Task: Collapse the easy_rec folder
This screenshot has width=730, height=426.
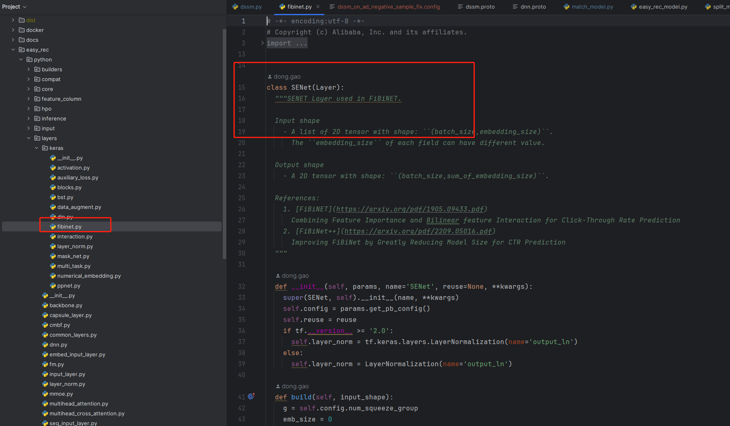Action: [13, 50]
